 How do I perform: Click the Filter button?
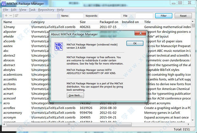pos(164,16)
